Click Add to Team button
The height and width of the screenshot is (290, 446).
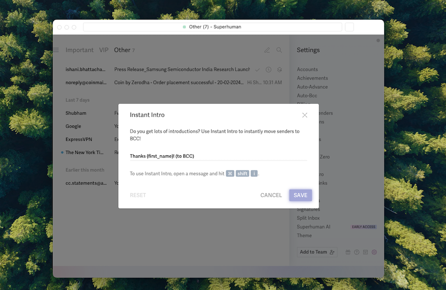click(x=317, y=252)
